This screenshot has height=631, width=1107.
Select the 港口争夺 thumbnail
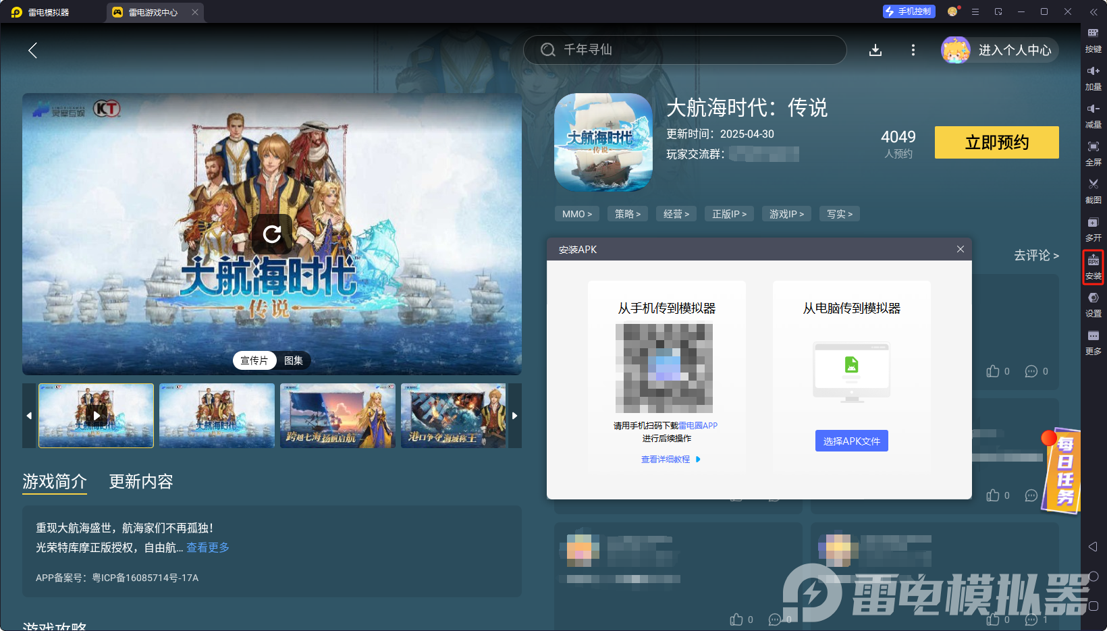coord(453,416)
